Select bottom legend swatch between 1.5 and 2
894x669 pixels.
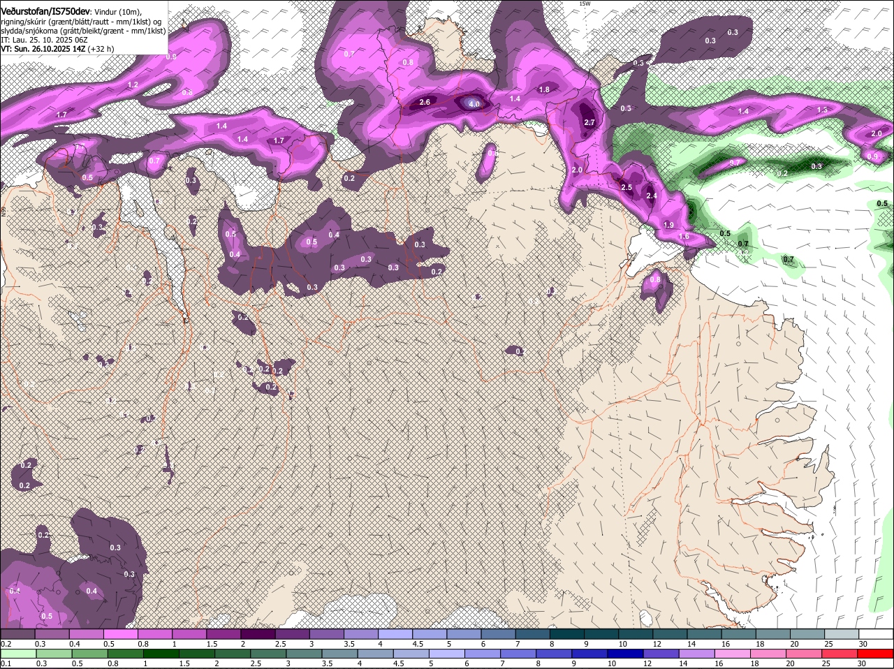point(197,654)
